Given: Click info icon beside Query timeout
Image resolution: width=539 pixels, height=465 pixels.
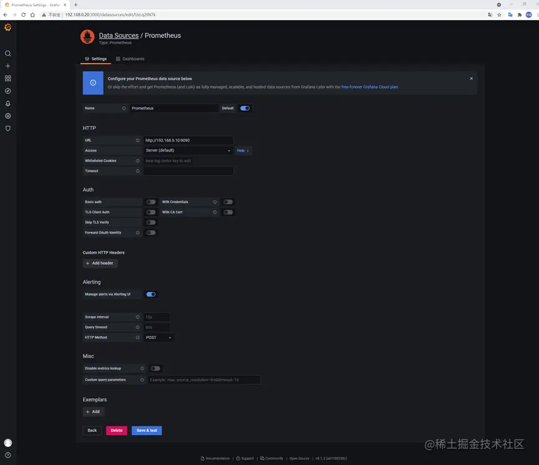Looking at the screenshot, I should click(x=138, y=327).
